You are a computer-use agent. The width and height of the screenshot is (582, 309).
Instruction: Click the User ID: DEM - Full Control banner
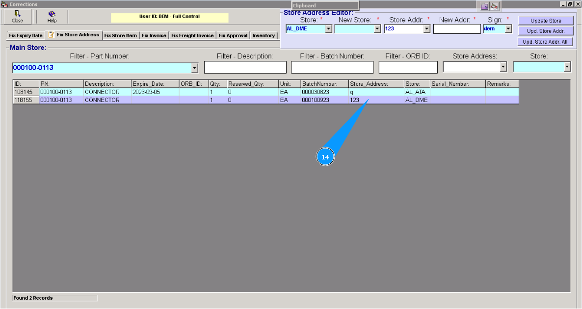(170, 17)
